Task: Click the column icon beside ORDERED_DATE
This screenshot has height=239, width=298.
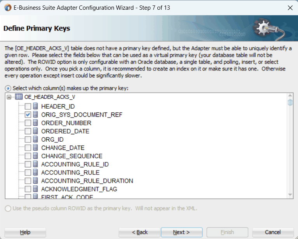Action: point(35,131)
